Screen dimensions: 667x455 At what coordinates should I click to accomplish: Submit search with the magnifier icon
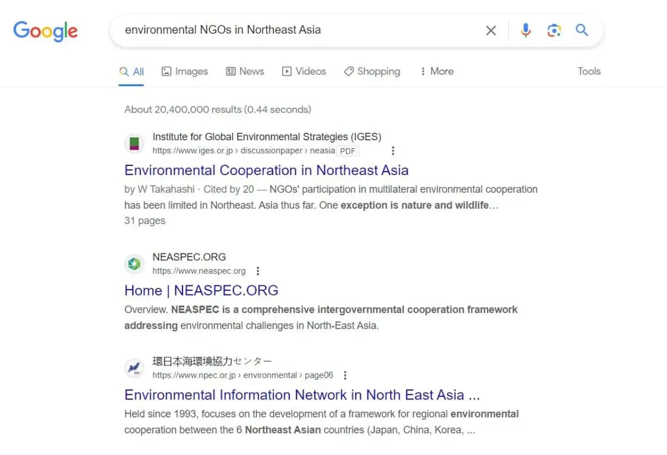coord(582,30)
